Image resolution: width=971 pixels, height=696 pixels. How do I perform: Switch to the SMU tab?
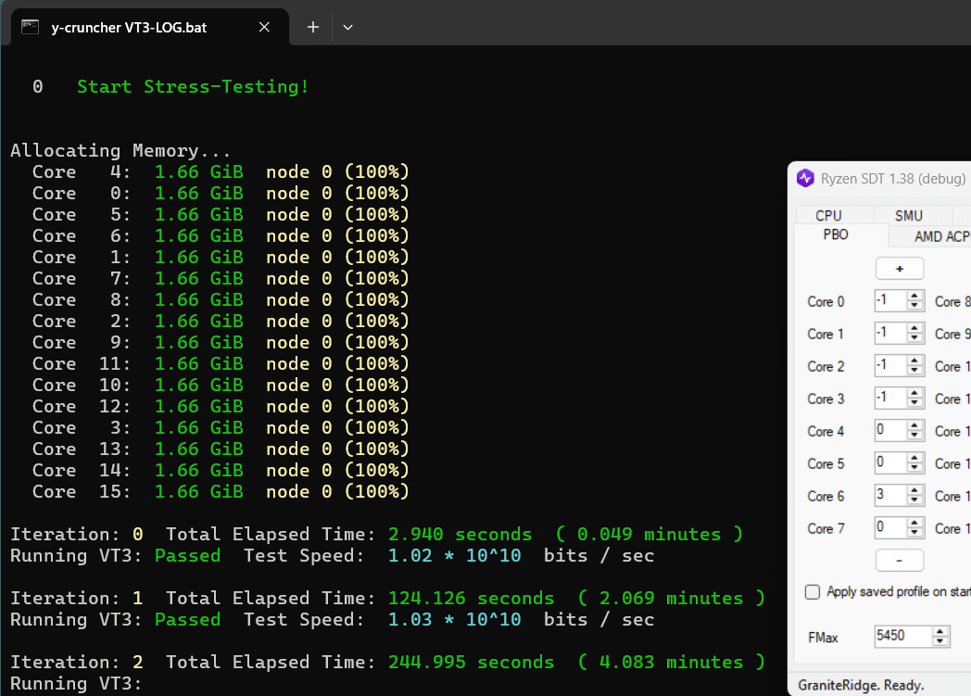(x=909, y=215)
